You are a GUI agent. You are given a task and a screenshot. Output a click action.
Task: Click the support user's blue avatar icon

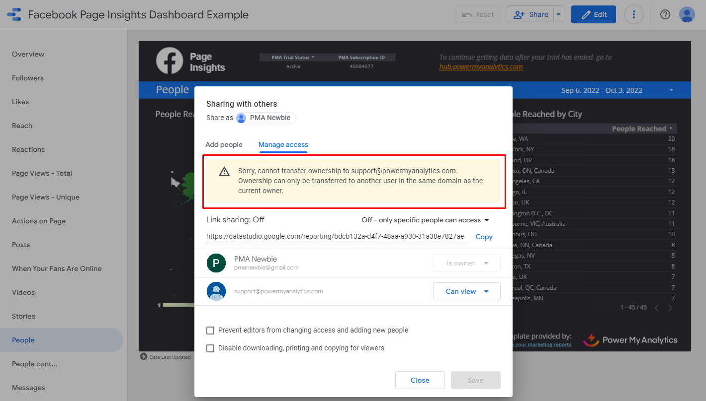[x=216, y=291]
